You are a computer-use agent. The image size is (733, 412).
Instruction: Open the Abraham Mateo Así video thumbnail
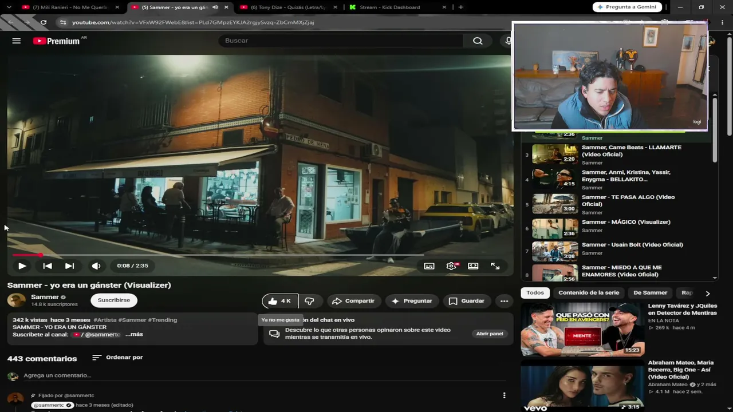(x=582, y=388)
